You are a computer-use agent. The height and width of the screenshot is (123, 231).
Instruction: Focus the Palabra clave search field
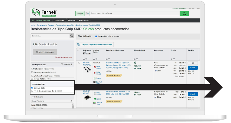(135, 13)
